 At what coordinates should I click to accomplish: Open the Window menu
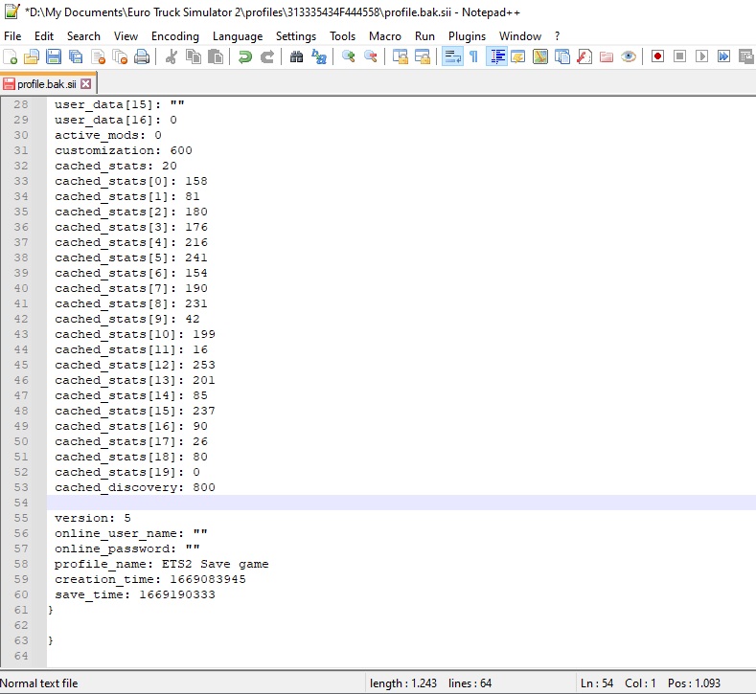click(x=520, y=36)
